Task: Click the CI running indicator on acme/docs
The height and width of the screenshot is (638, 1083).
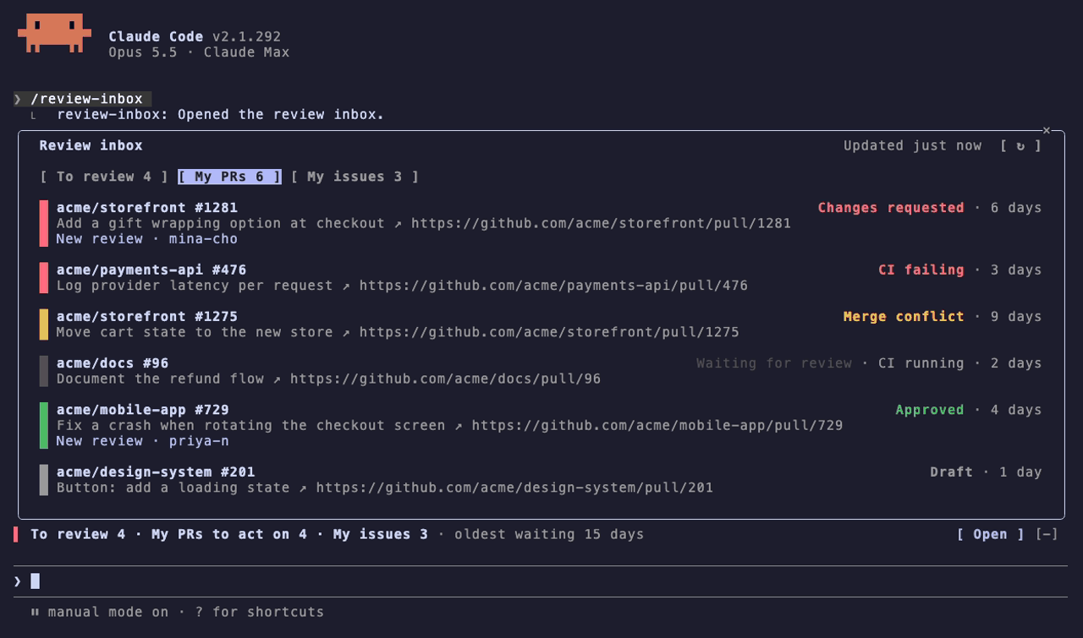Action: click(x=921, y=363)
